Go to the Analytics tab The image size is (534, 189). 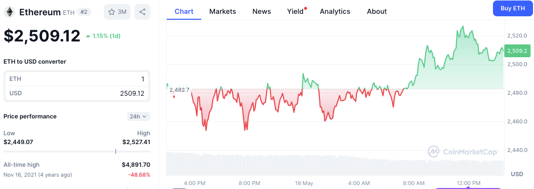pos(335,11)
